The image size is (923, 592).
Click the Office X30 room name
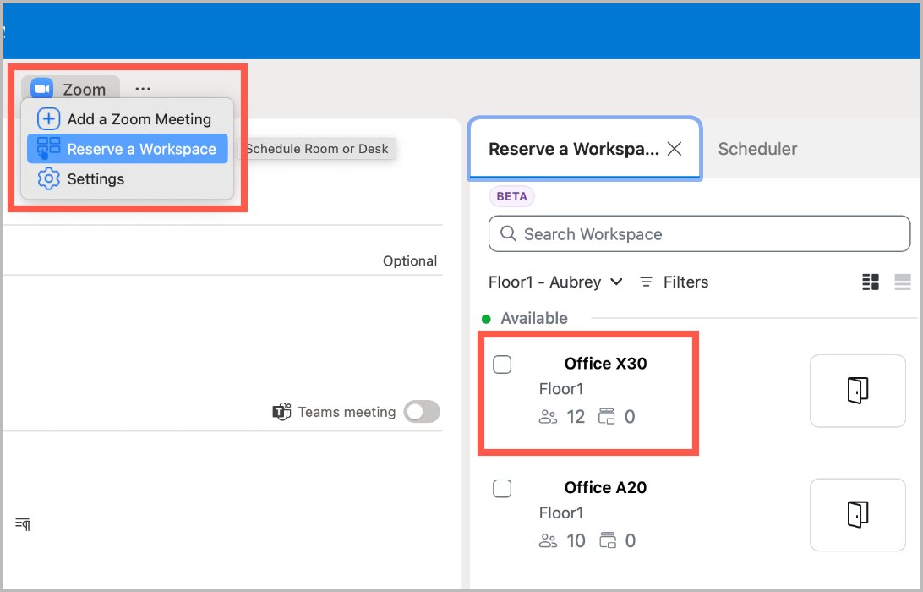(x=605, y=364)
